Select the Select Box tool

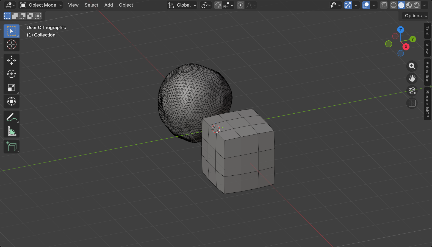[x=12, y=31]
